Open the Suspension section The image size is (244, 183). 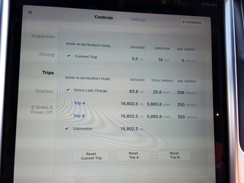(43, 37)
